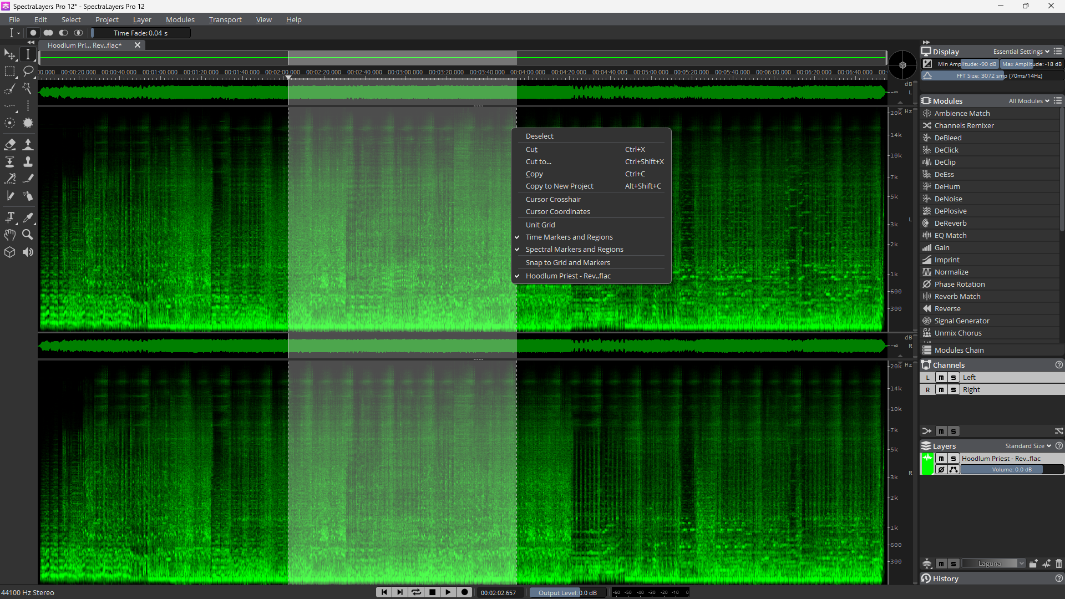Select the brush selection tool
The width and height of the screenshot is (1065, 599).
(10, 89)
